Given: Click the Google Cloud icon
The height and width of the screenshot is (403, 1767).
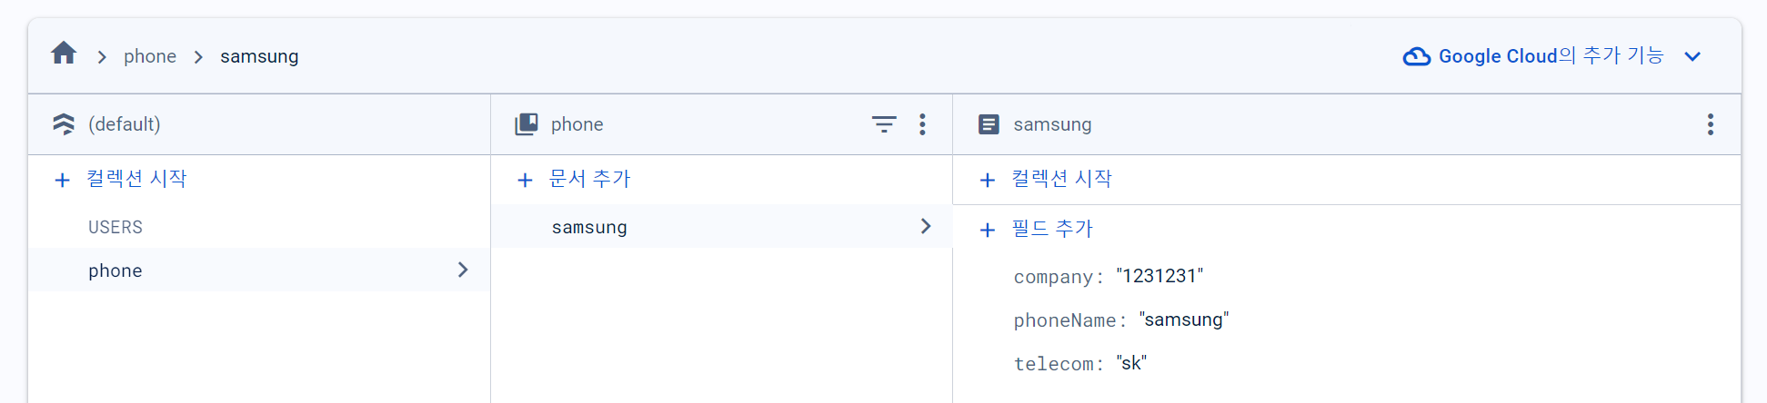Looking at the screenshot, I should coord(1417,56).
